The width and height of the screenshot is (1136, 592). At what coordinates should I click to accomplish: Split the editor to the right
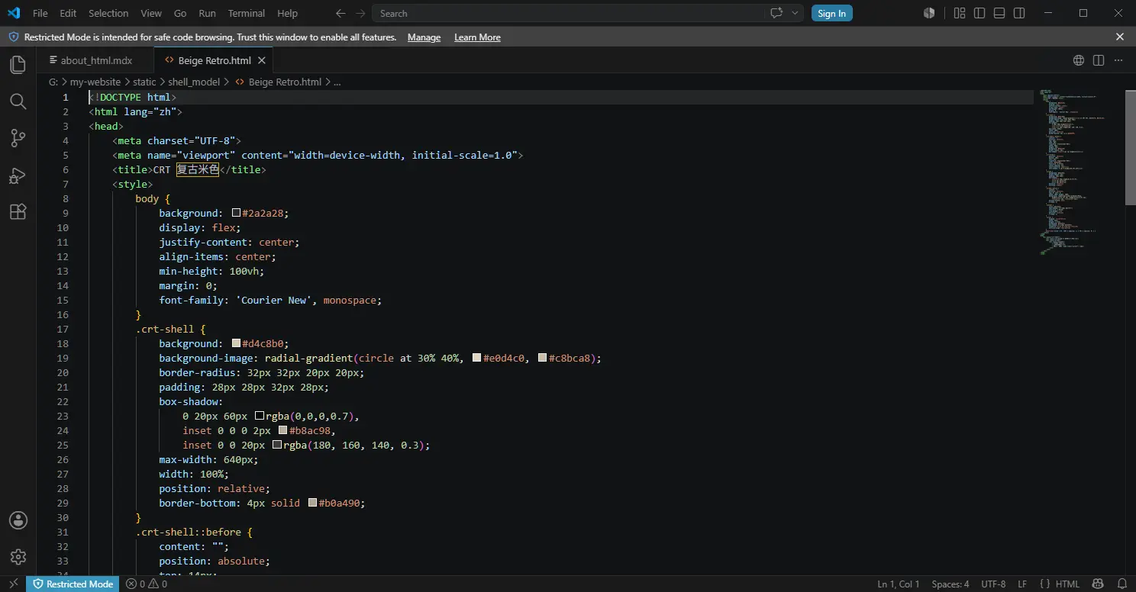pyautogui.click(x=1099, y=60)
